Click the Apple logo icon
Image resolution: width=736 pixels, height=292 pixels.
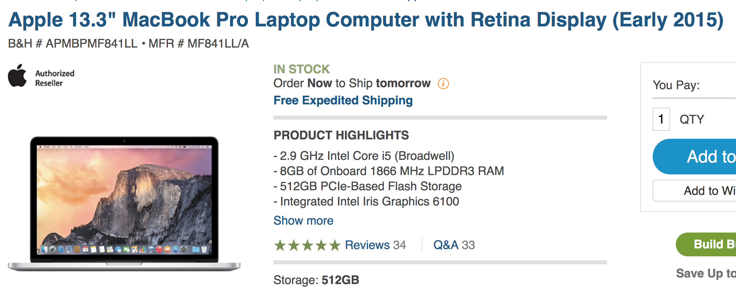[x=17, y=76]
